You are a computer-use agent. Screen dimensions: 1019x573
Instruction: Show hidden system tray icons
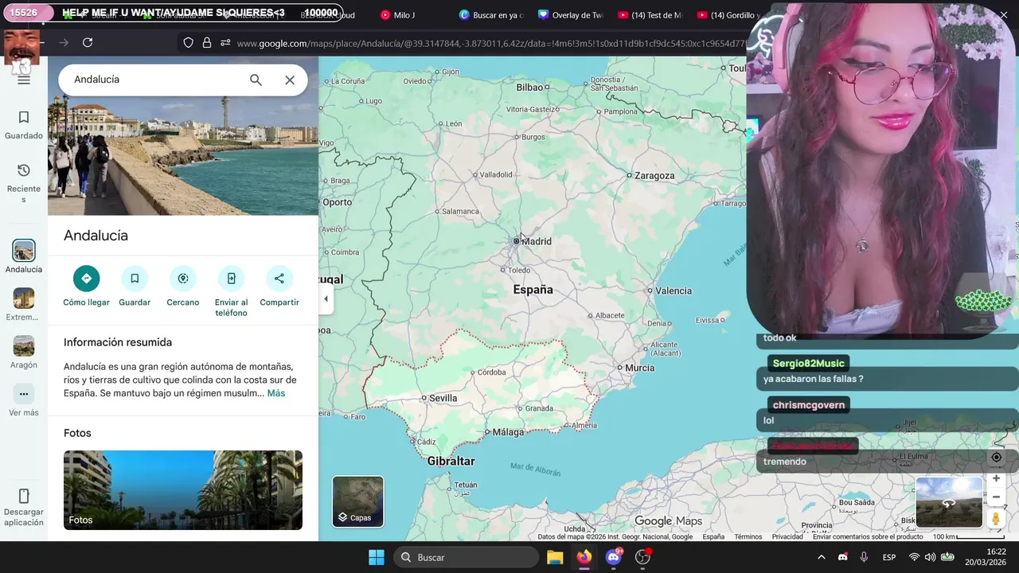pos(821,557)
